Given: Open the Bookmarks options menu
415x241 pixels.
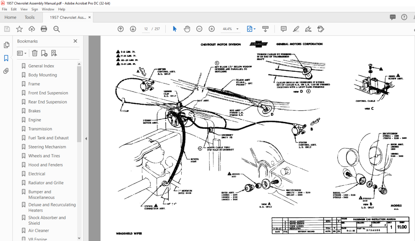Looking at the screenshot, I should pyautogui.click(x=21, y=53).
